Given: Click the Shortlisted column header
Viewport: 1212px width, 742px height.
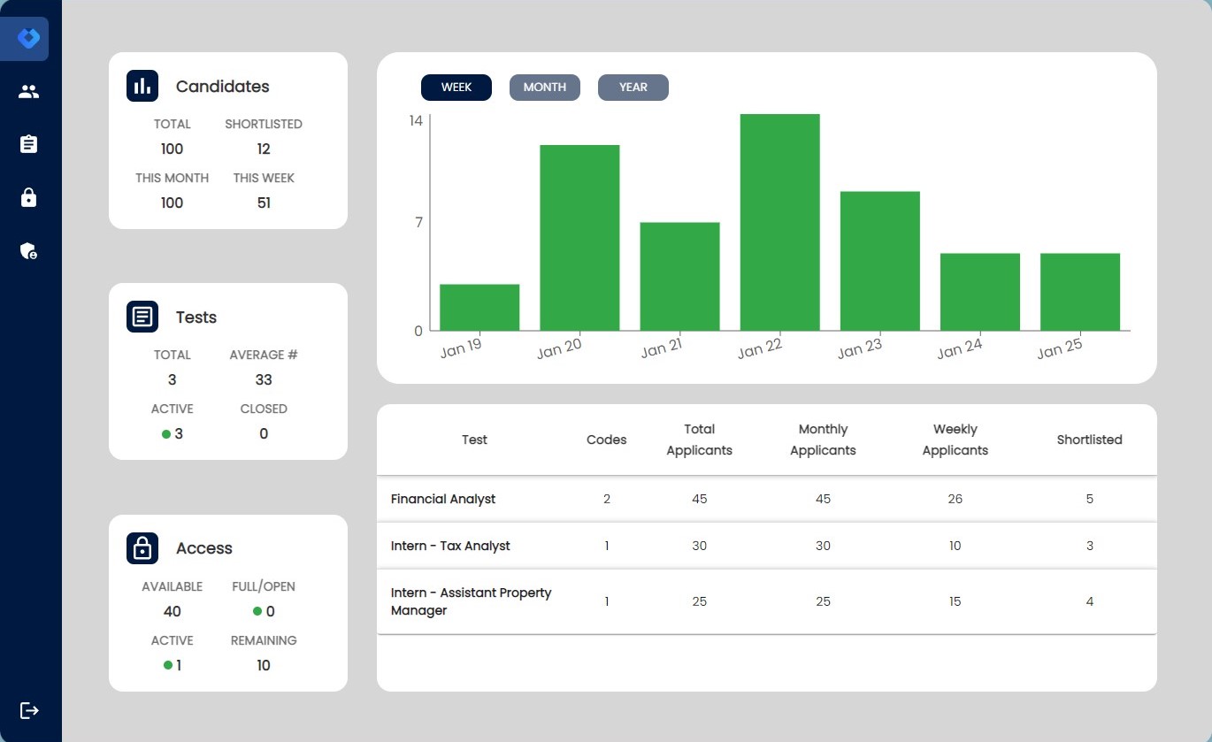Looking at the screenshot, I should point(1089,440).
